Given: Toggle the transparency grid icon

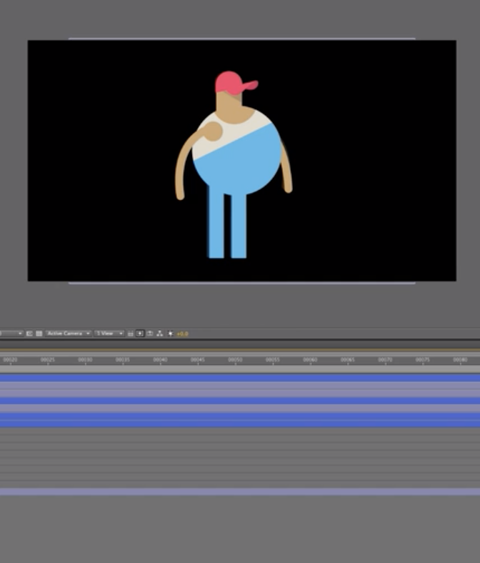Looking at the screenshot, I should coord(38,334).
